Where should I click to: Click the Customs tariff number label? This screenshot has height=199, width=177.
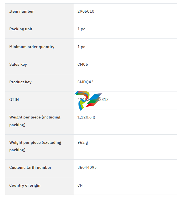click(x=30, y=167)
